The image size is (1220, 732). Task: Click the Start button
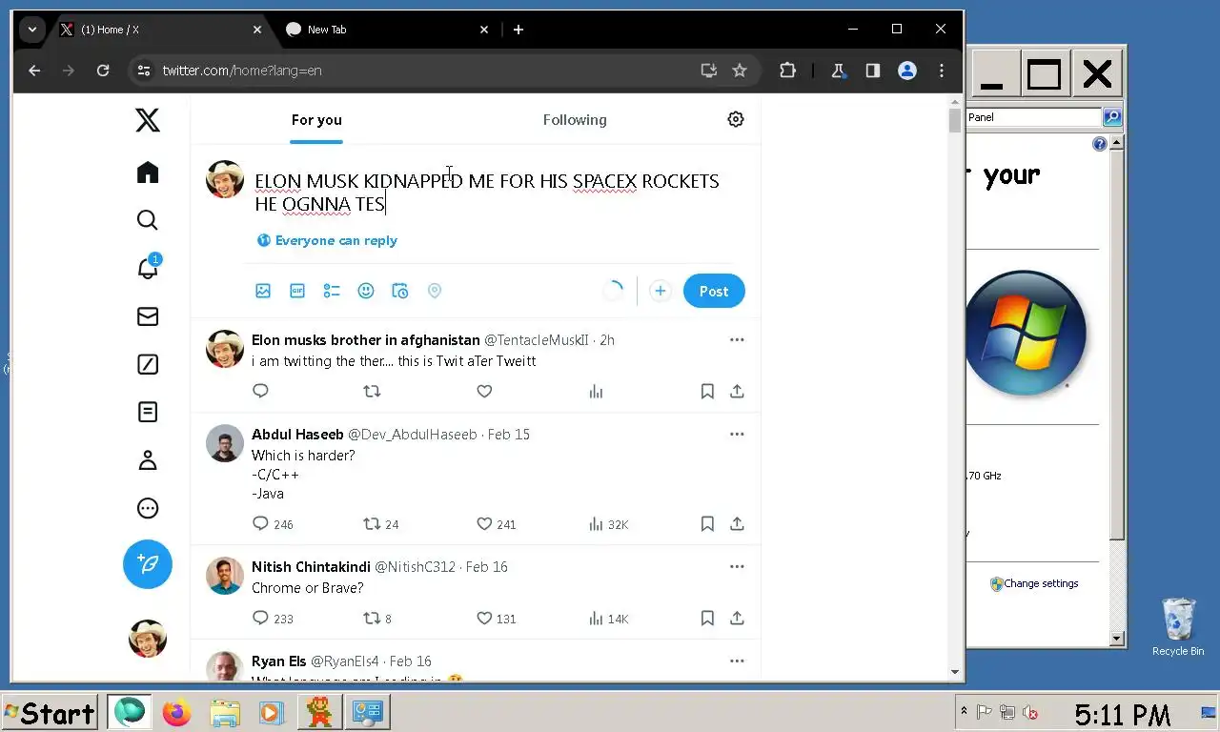pos(51,713)
